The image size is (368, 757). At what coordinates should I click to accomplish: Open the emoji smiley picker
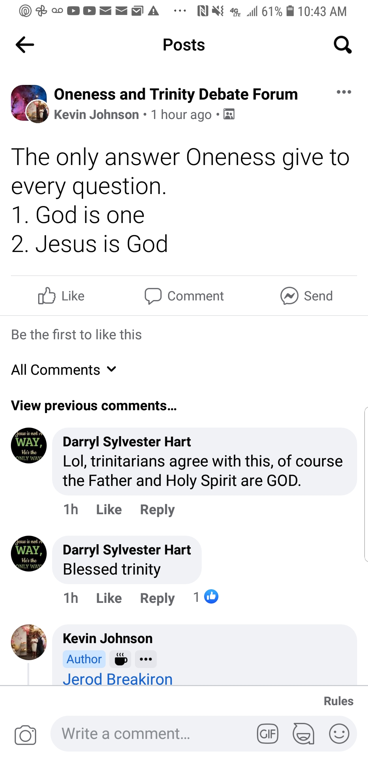click(339, 733)
